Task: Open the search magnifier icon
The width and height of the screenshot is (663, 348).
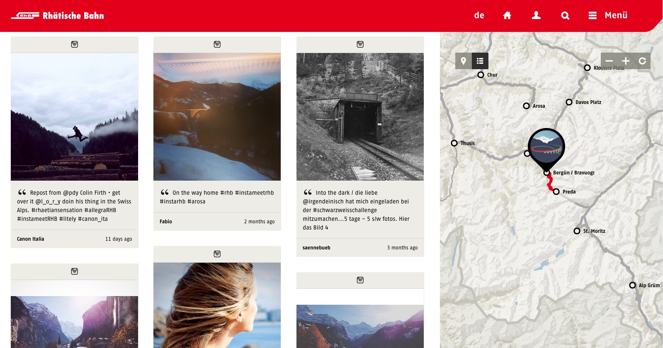Action: (565, 15)
